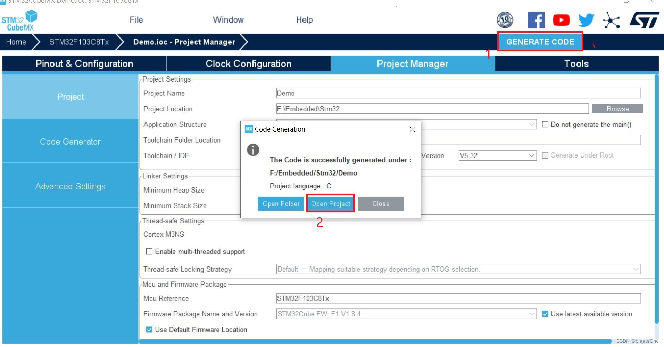Select Project in left sidebar
This screenshot has height=347, width=664.
click(x=70, y=97)
